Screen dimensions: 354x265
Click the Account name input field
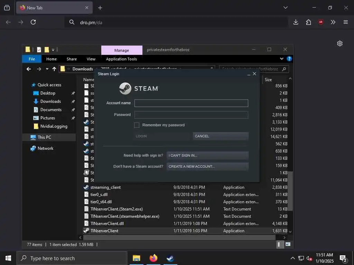[x=191, y=103]
